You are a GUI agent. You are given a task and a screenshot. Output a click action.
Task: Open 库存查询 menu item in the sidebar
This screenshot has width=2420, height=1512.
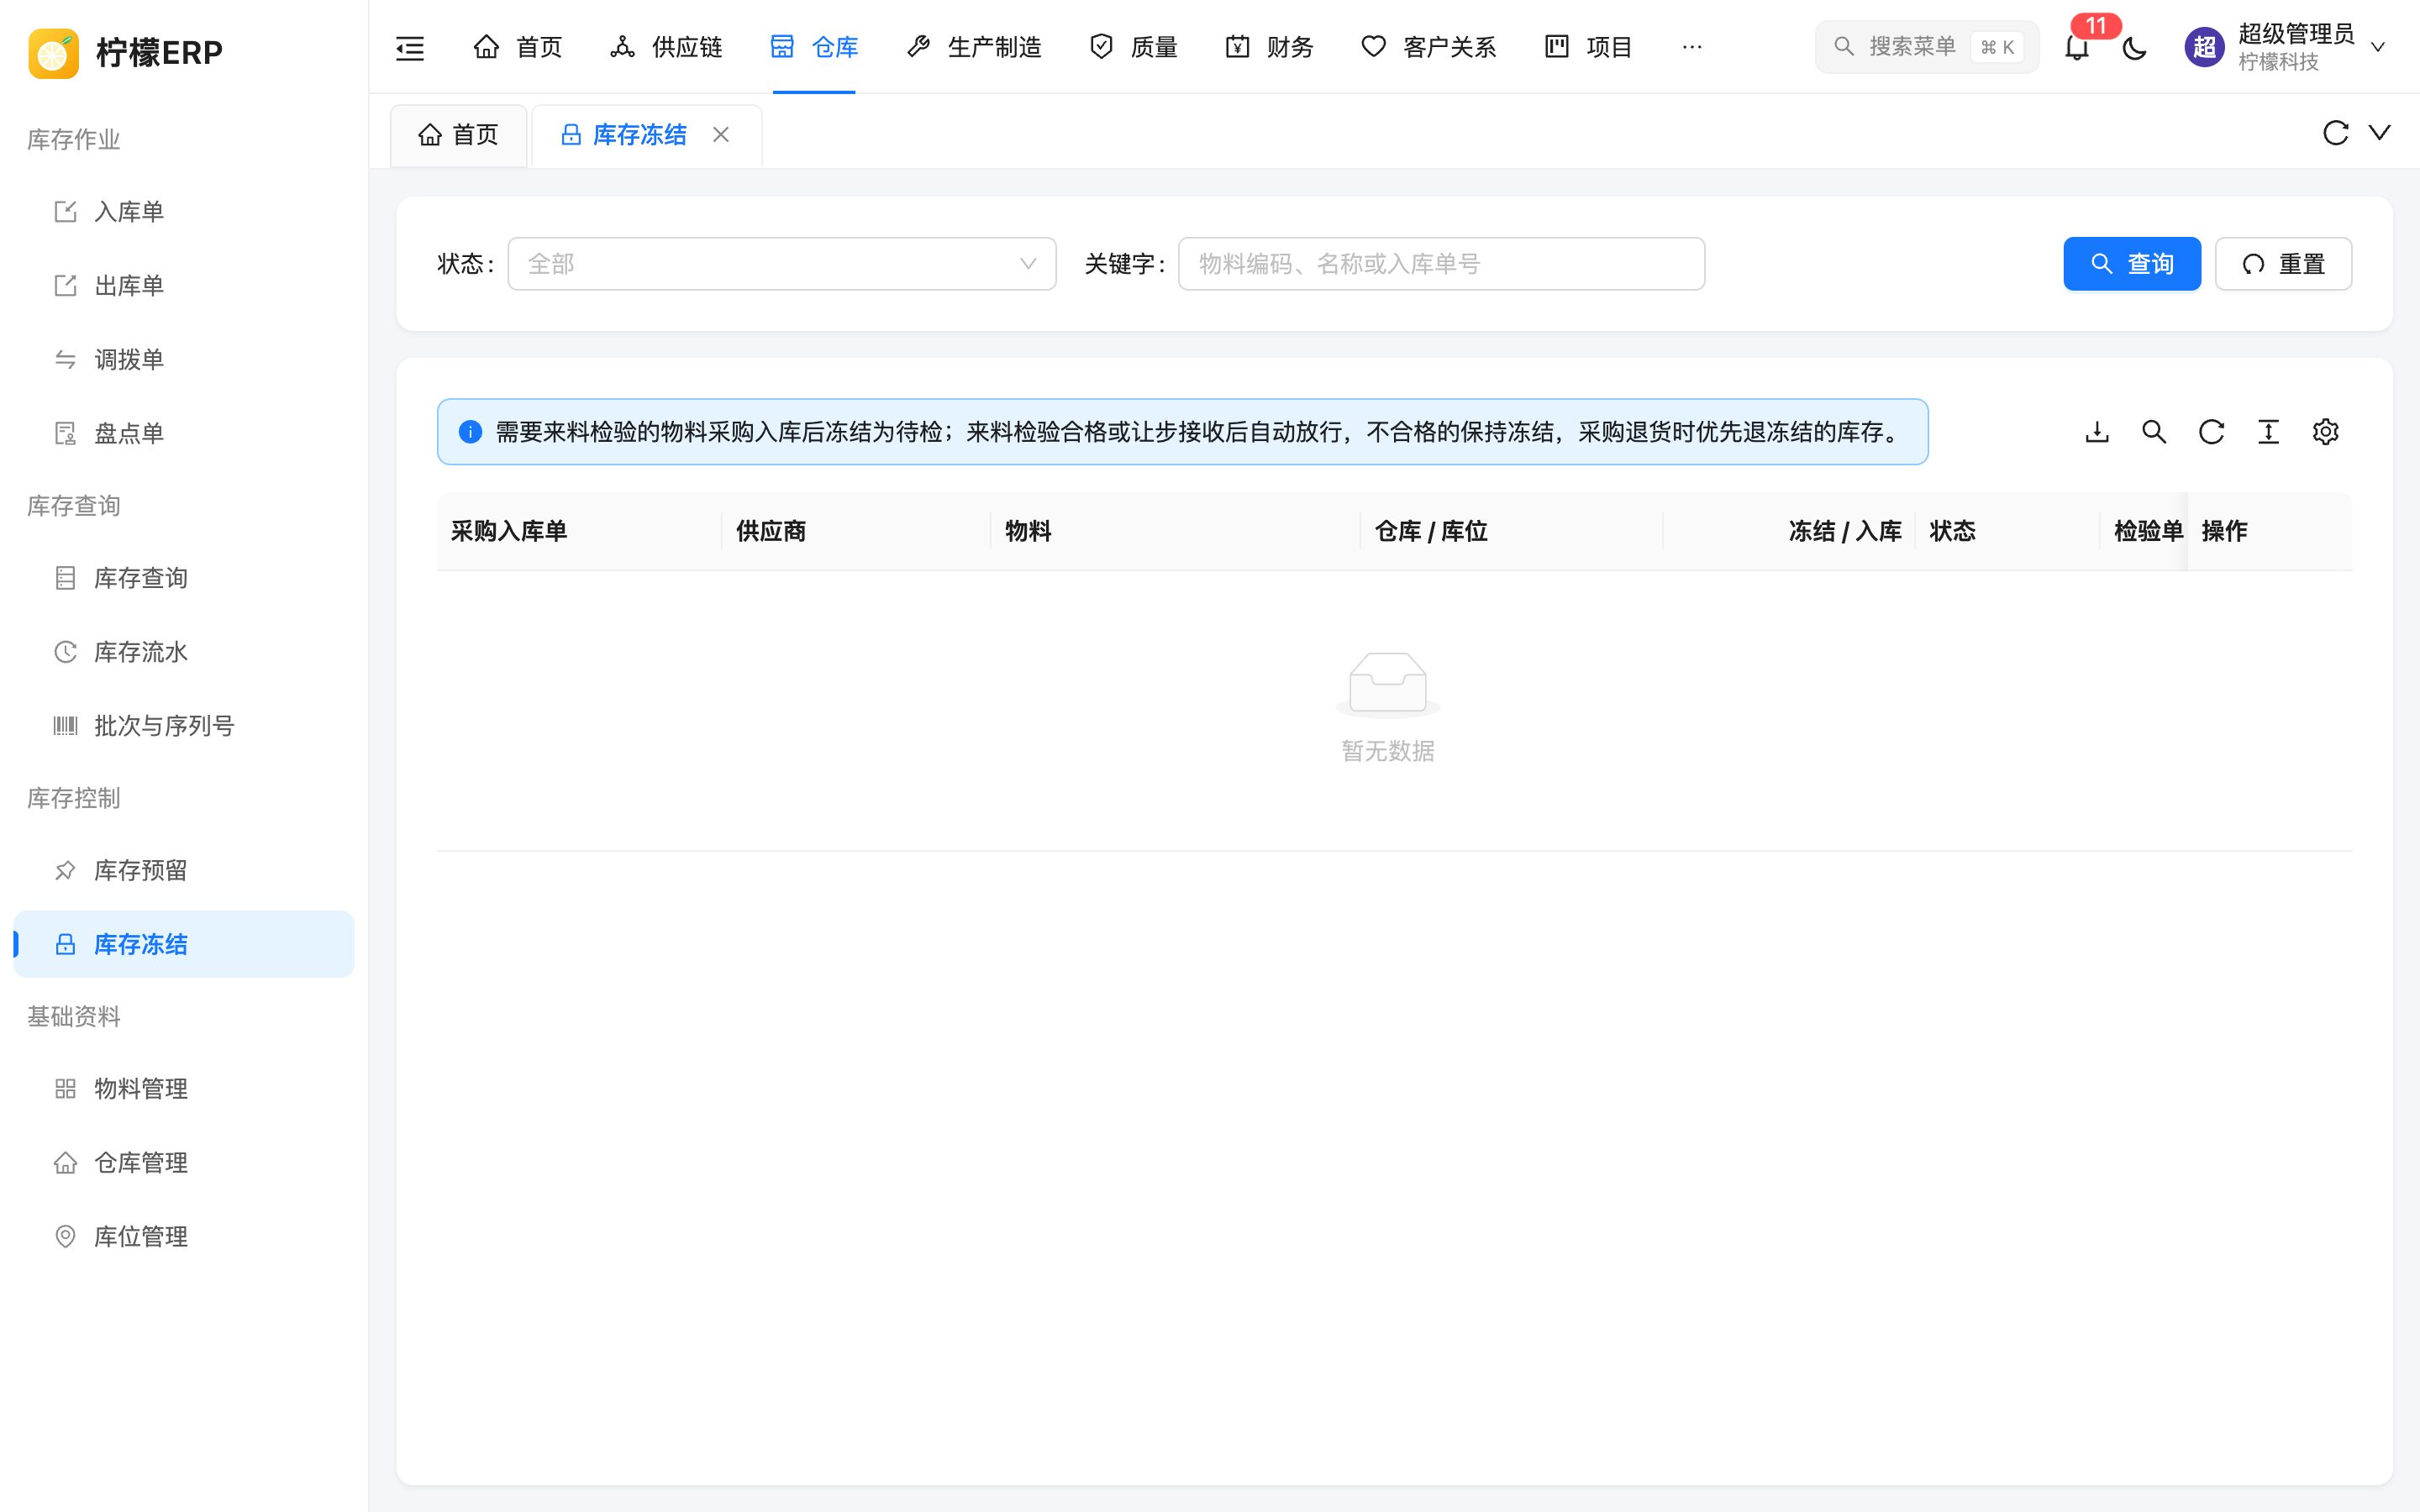[184, 578]
